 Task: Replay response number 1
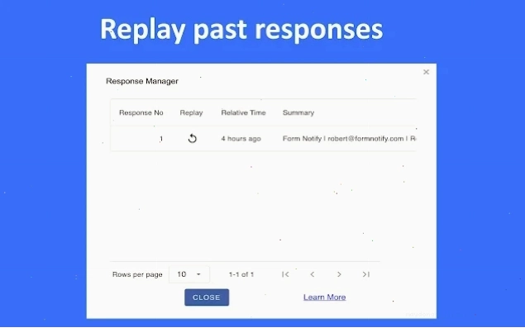(192, 138)
